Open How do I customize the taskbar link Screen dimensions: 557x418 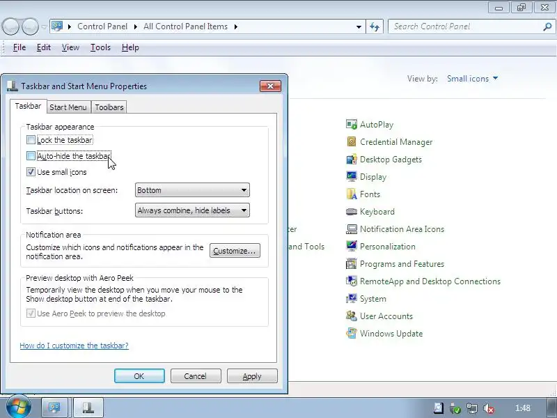tap(74, 346)
